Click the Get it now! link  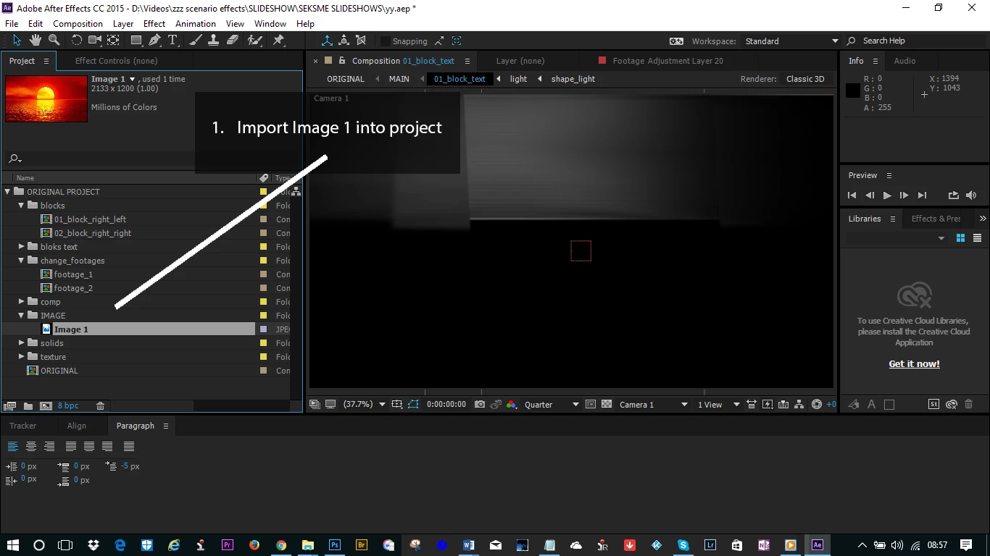coord(914,364)
